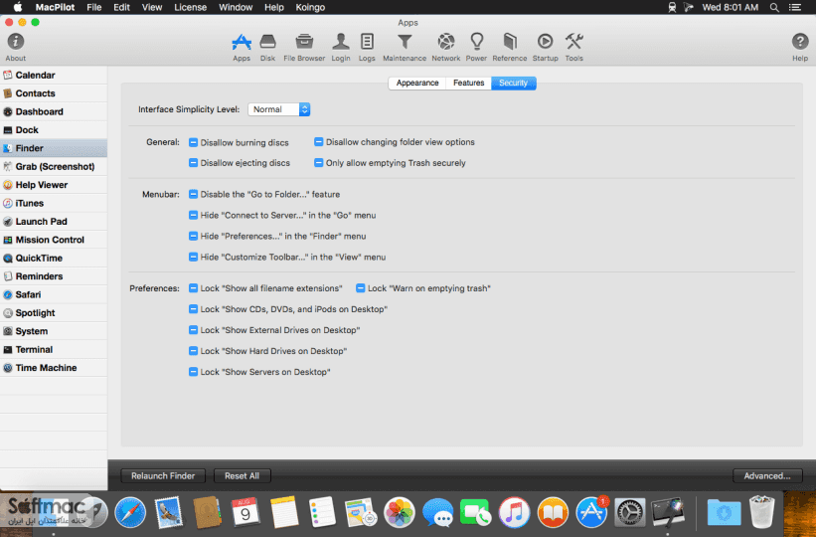Click the Advanced... button
This screenshot has width=816, height=537.
(767, 475)
